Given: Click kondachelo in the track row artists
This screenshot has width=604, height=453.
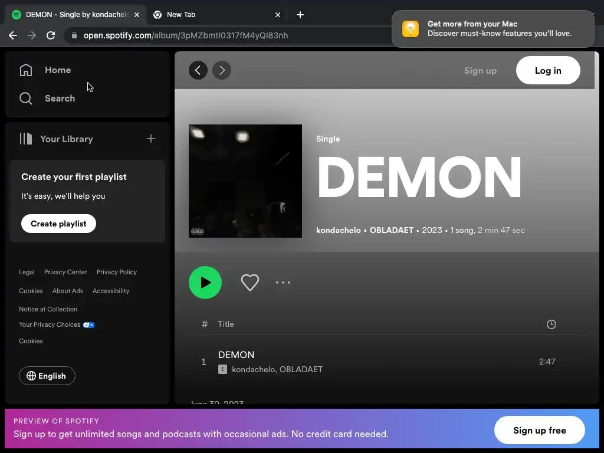Looking at the screenshot, I should [x=253, y=369].
